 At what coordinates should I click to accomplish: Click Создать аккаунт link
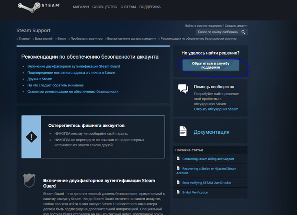coord(236,26)
